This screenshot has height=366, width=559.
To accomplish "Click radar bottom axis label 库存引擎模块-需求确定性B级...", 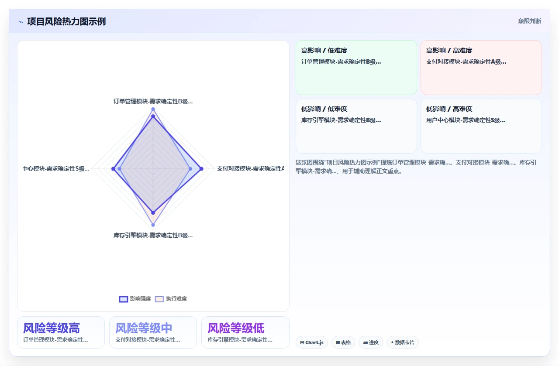I will (153, 235).
